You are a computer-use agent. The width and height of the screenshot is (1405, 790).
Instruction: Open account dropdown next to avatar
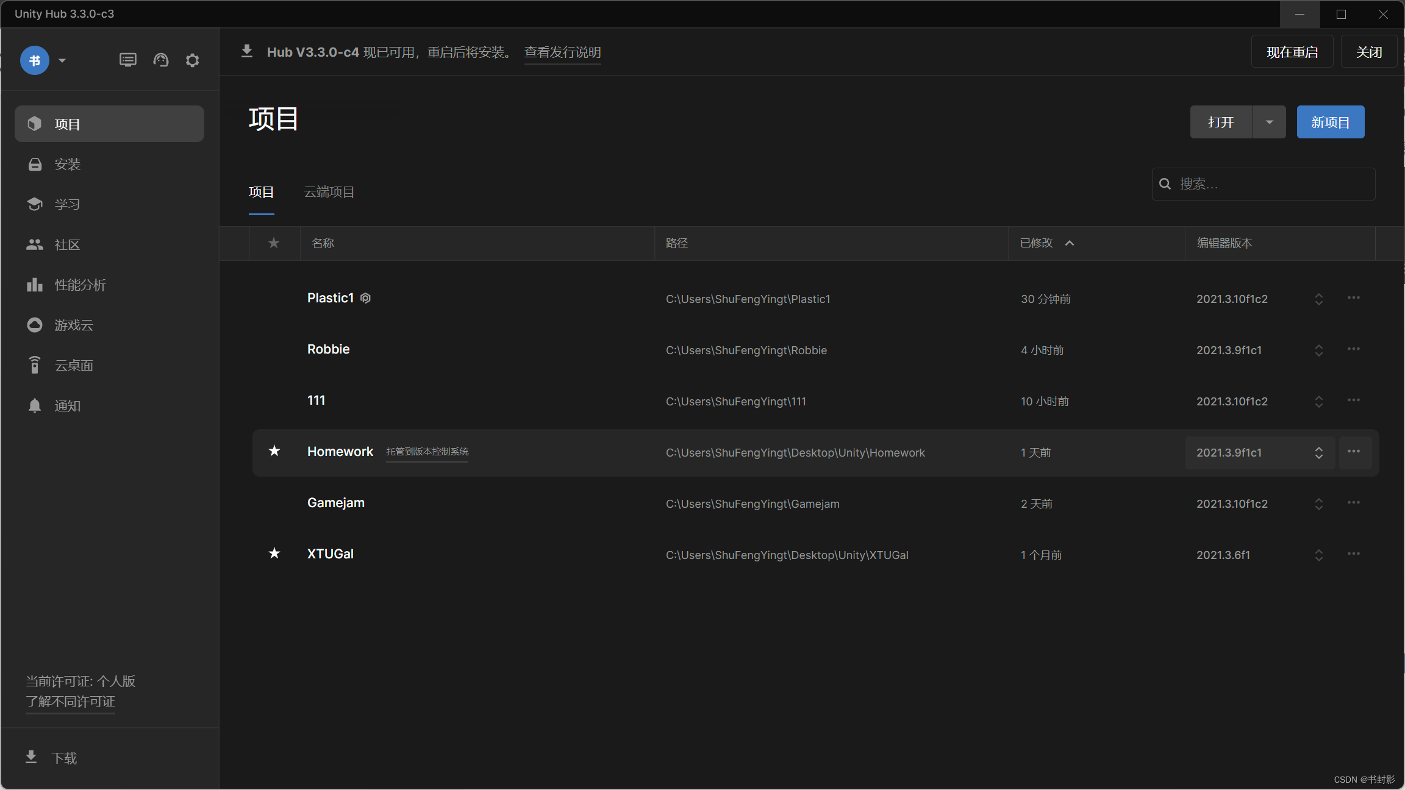pos(62,60)
